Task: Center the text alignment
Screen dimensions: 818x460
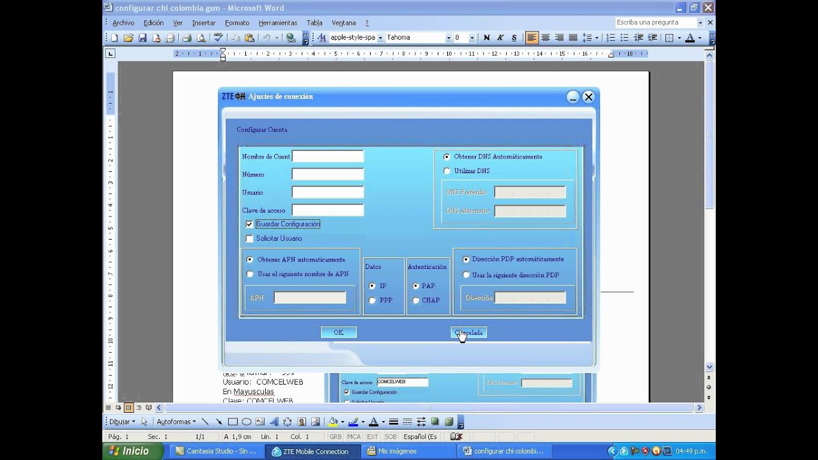Action: click(x=546, y=38)
